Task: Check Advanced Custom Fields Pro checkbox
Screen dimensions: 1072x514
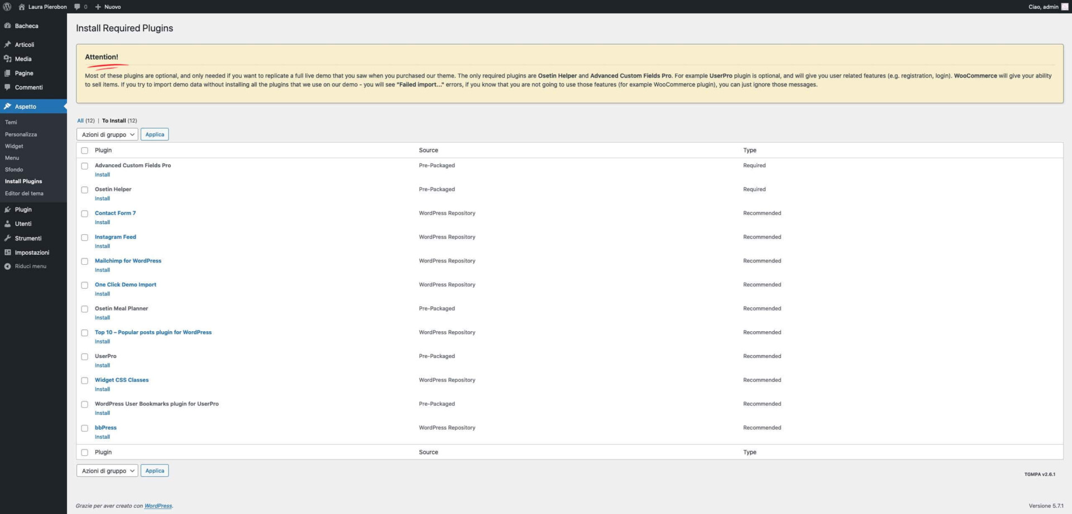Action: [85, 166]
